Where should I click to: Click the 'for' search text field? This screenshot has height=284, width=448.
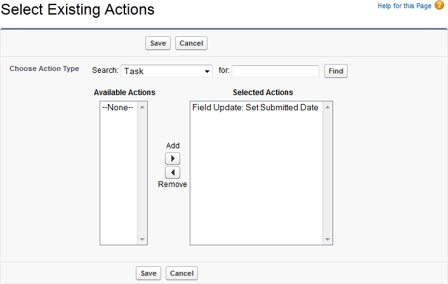tap(275, 71)
